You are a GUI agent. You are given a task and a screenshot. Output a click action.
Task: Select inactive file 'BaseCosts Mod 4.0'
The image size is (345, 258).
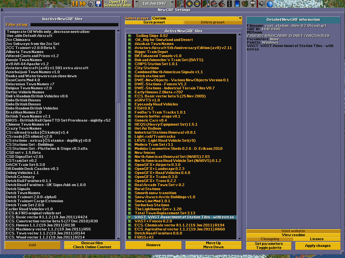[60, 80]
